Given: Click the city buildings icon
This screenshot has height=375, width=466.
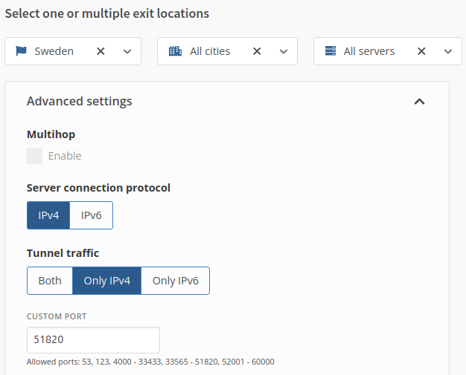Looking at the screenshot, I should pos(175,51).
